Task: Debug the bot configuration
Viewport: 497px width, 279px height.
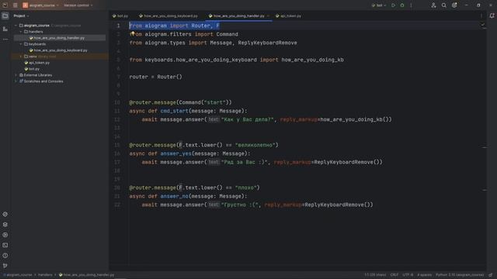Action: [402, 5]
